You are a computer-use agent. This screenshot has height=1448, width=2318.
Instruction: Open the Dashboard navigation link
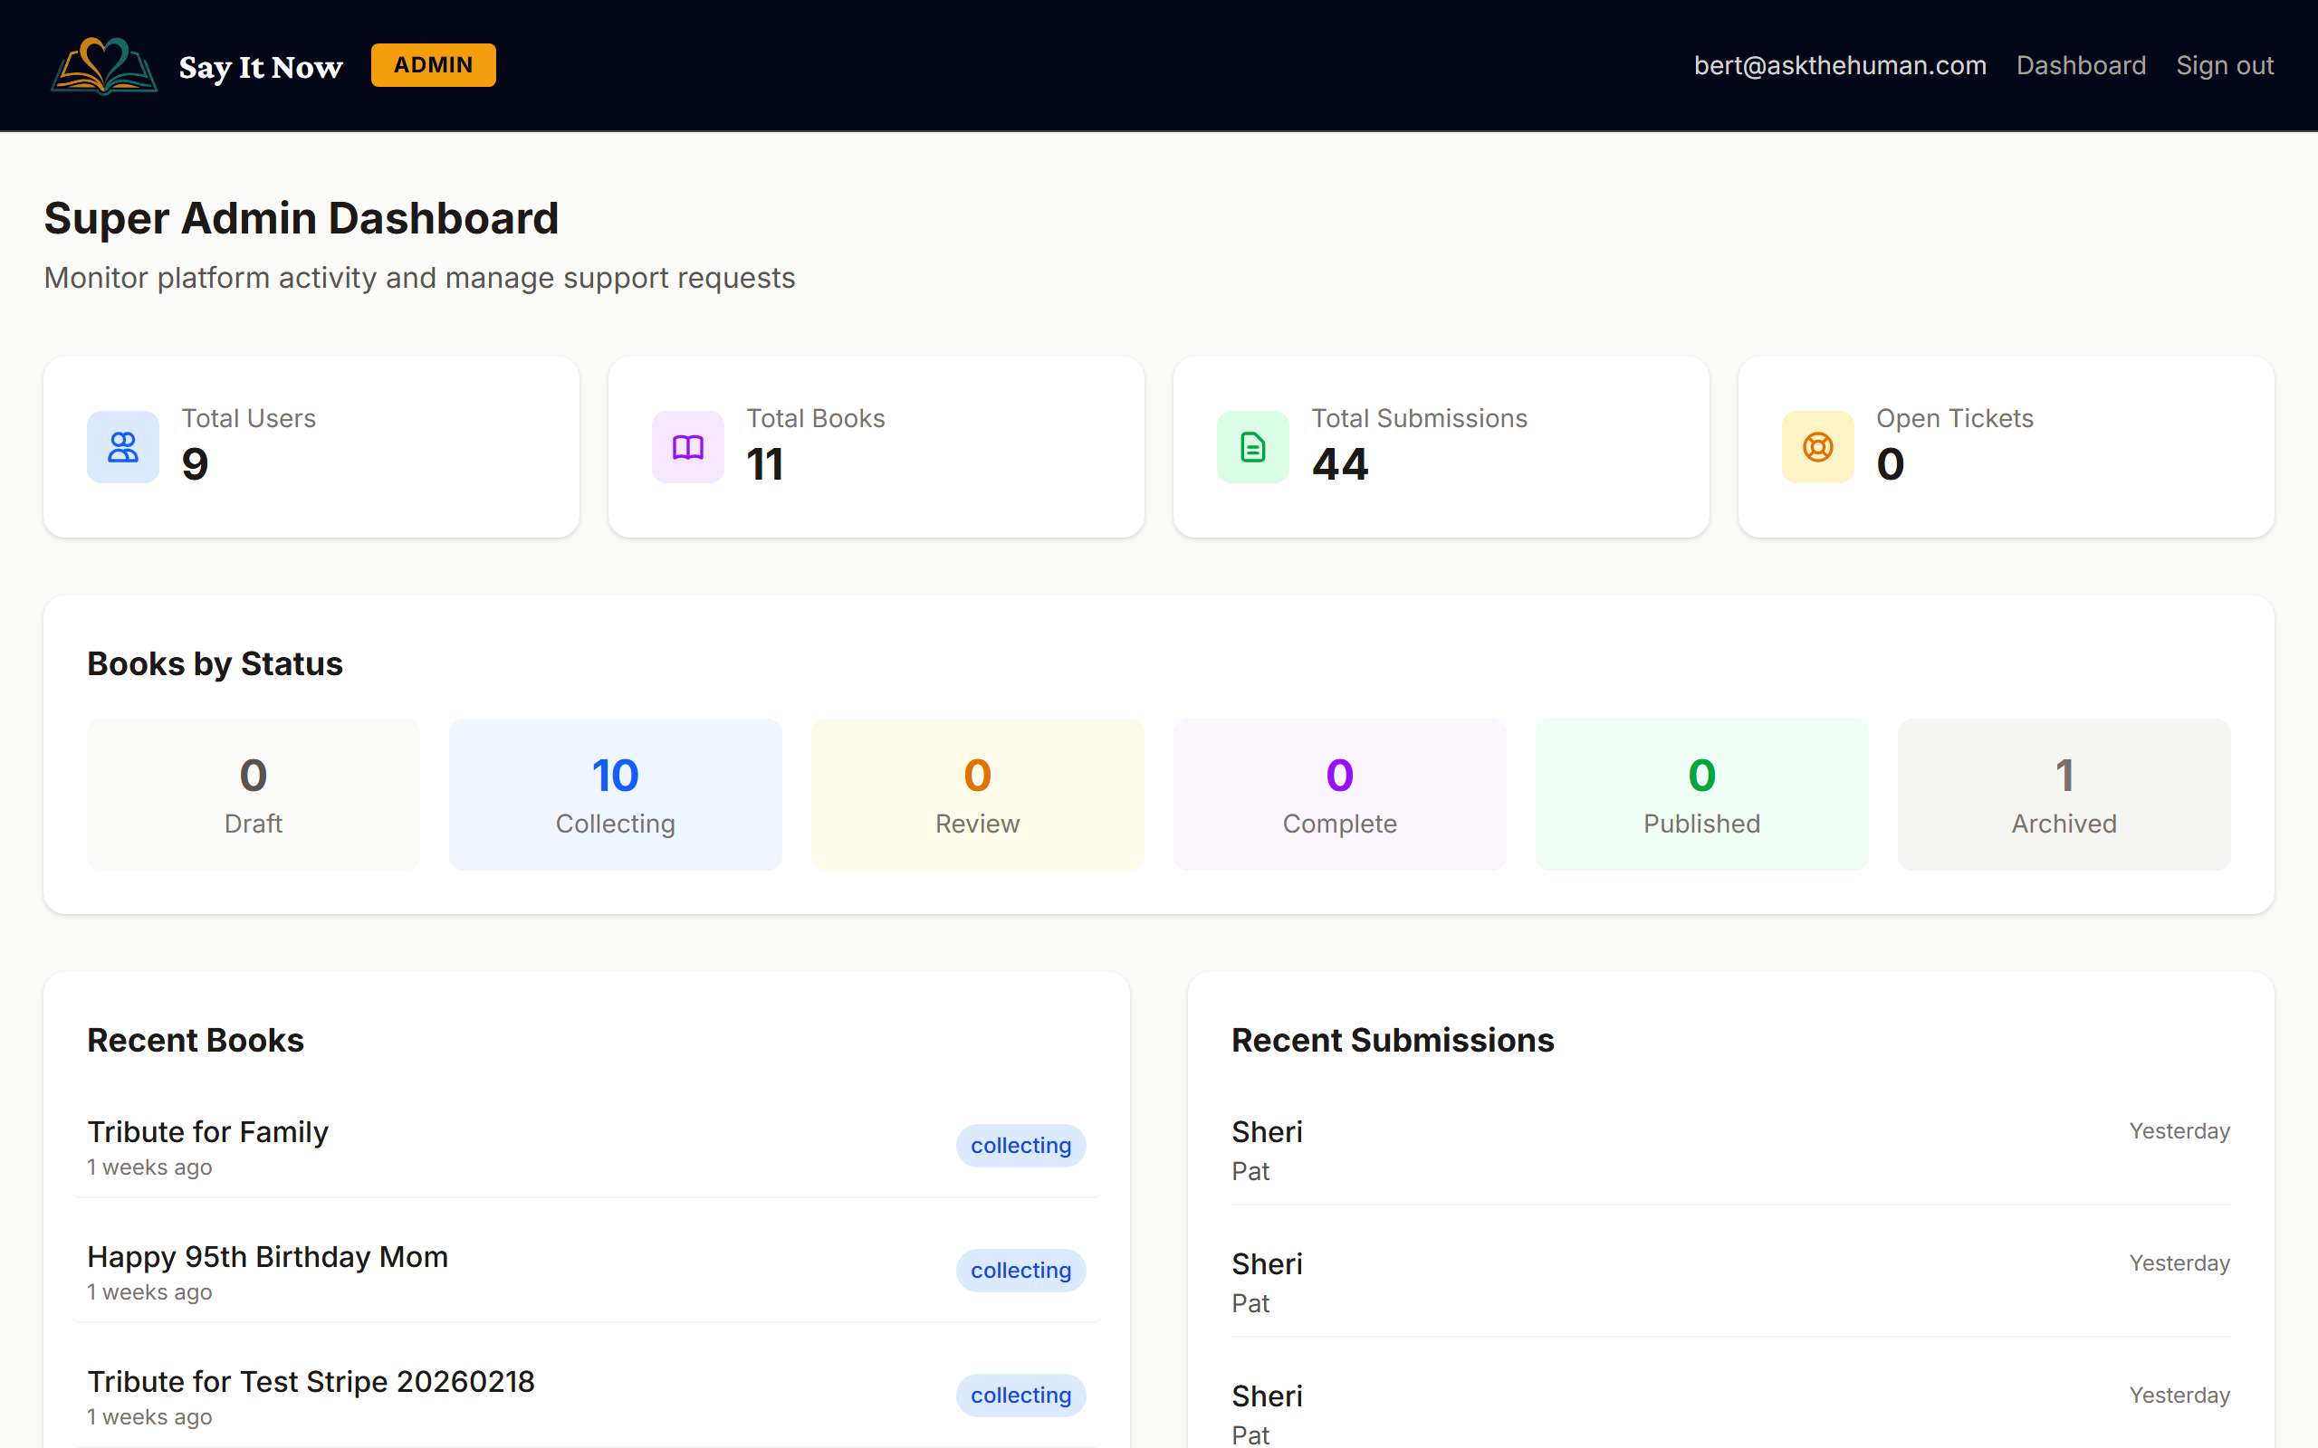pos(2082,65)
